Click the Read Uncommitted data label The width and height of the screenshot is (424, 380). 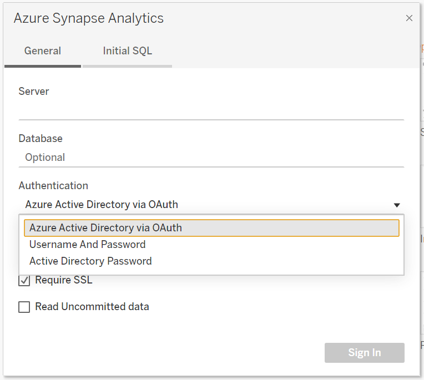tap(92, 307)
